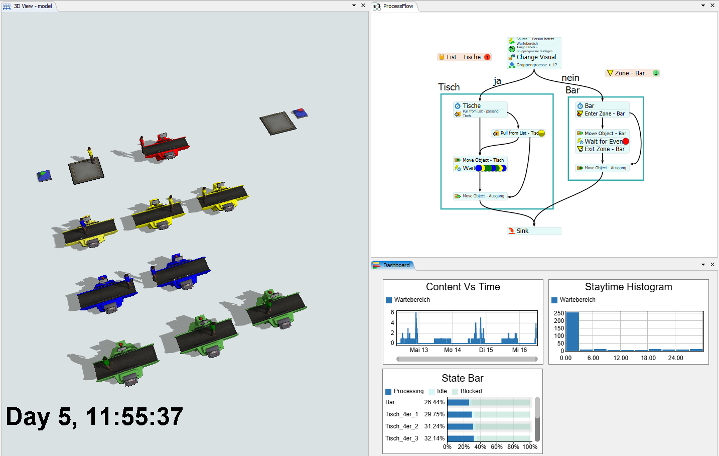The height and width of the screenshot is (456, 719).
Task: Open the ProcessFlow pane dropdown arrow
Action: [x=703, y=6]
